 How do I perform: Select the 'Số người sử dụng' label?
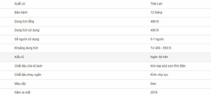27,39
